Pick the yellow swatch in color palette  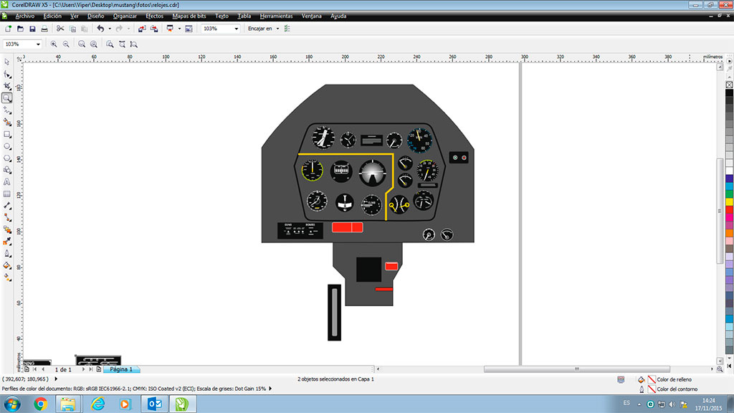(x=729, y=201)
